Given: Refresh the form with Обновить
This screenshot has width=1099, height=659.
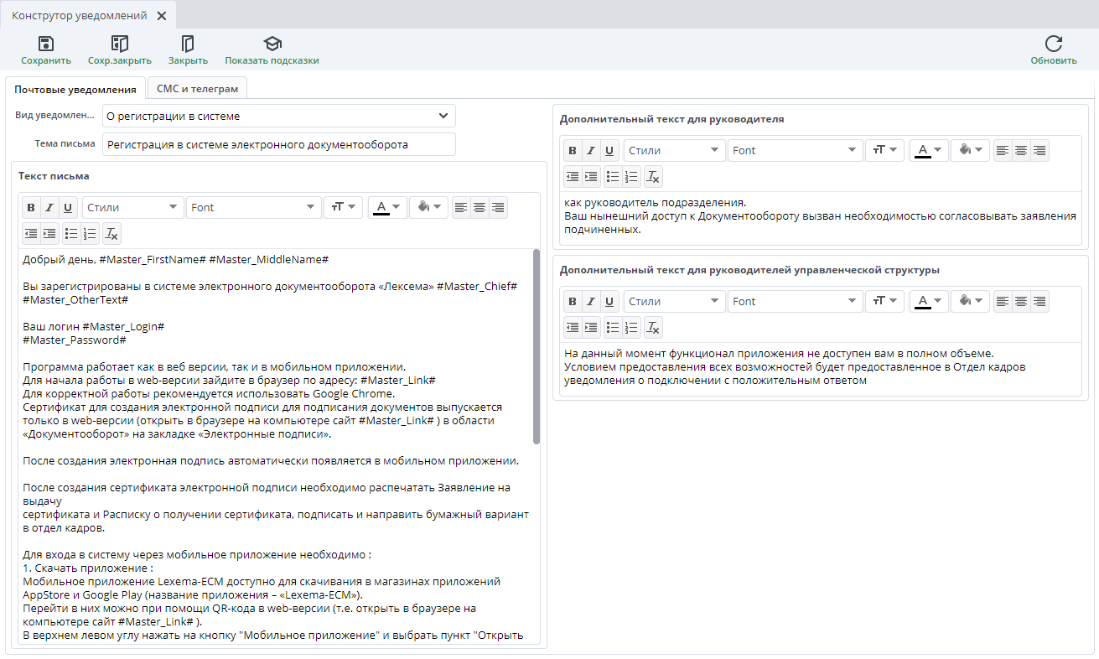Looking at the screenshot, I should coord(1054,51).
